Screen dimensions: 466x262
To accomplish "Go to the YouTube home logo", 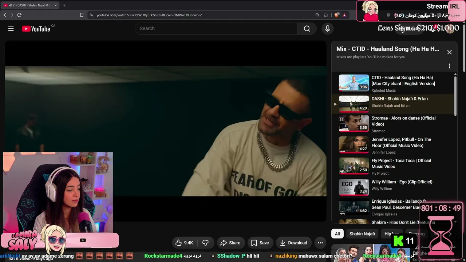I will (x=36, y=29).
